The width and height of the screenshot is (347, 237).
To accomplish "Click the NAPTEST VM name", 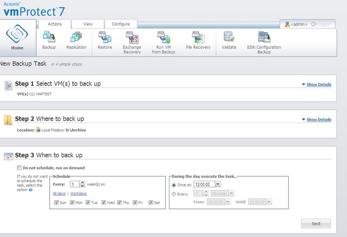I will (x=44, y=94).
